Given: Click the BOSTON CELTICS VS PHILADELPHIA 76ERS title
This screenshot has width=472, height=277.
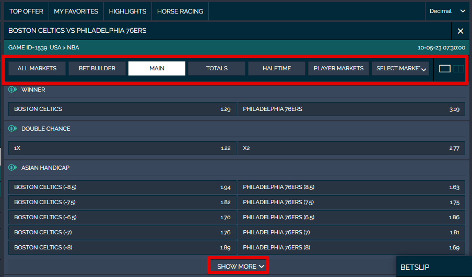Looking at the screenshot, I should [x=77, y=31].
